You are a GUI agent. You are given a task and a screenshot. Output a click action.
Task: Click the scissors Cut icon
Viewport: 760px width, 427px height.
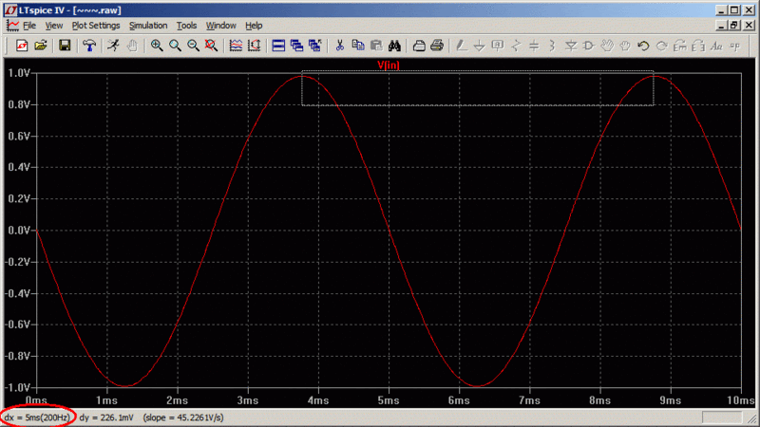point(340,45)
